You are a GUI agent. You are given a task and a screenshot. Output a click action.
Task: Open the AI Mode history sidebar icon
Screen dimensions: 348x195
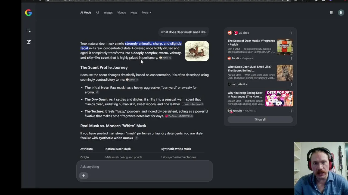click(29, 30)
